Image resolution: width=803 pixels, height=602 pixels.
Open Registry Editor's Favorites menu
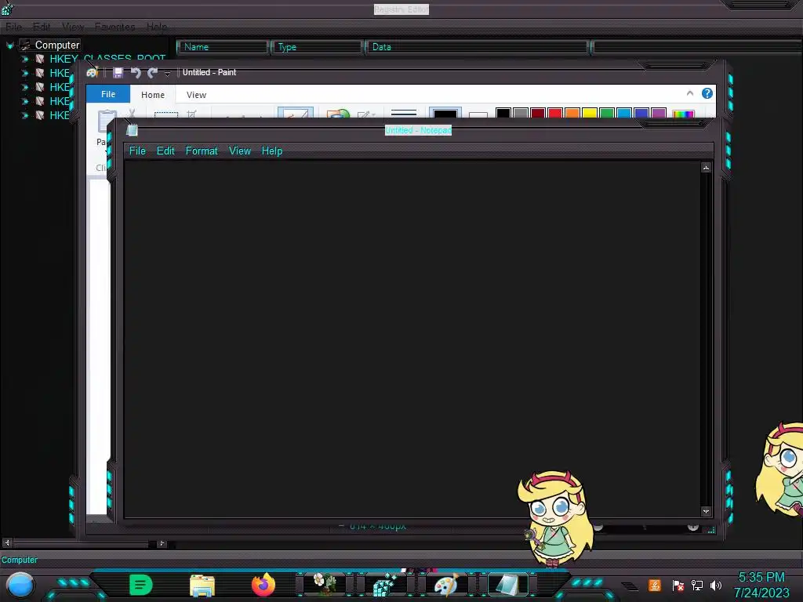point(114,27)
